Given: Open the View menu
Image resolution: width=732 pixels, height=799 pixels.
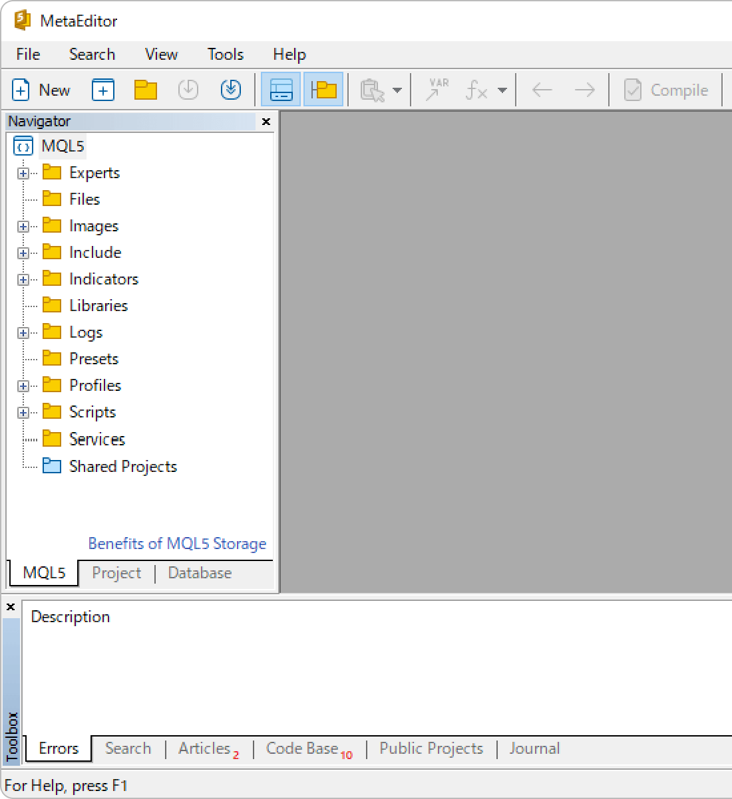Looking at the screenshot, I should [161, 55].
